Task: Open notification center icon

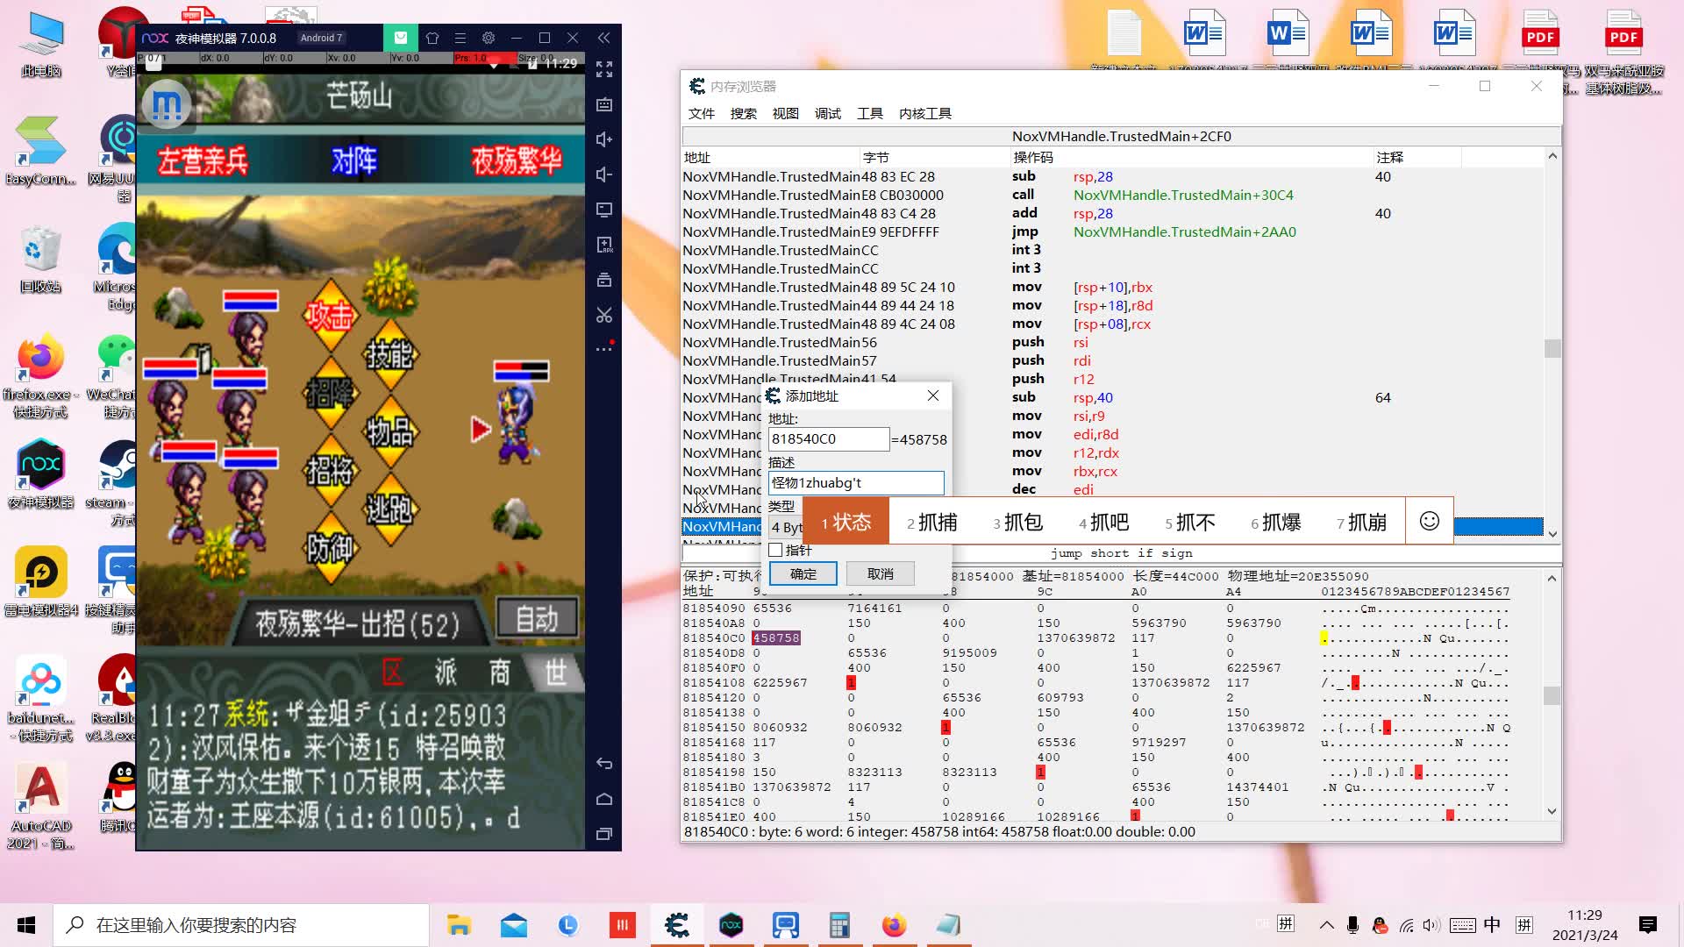Action: coord(1647,925)
